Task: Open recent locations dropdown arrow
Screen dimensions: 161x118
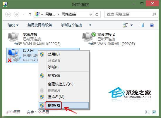Action: tap(23, 14)
